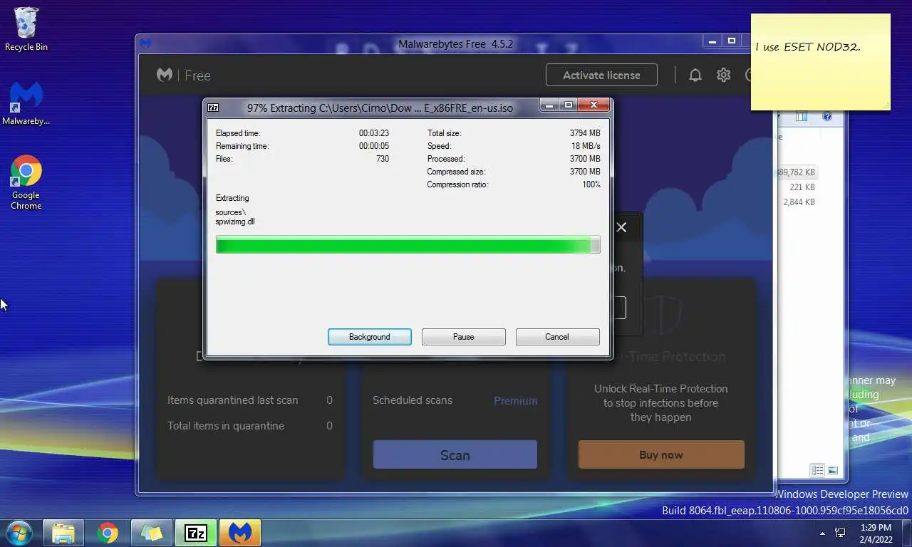Open the Recycle Bin desktop icon
This screenshot has height=547, width=912.
pyautogui.click(x=26, y=29)
